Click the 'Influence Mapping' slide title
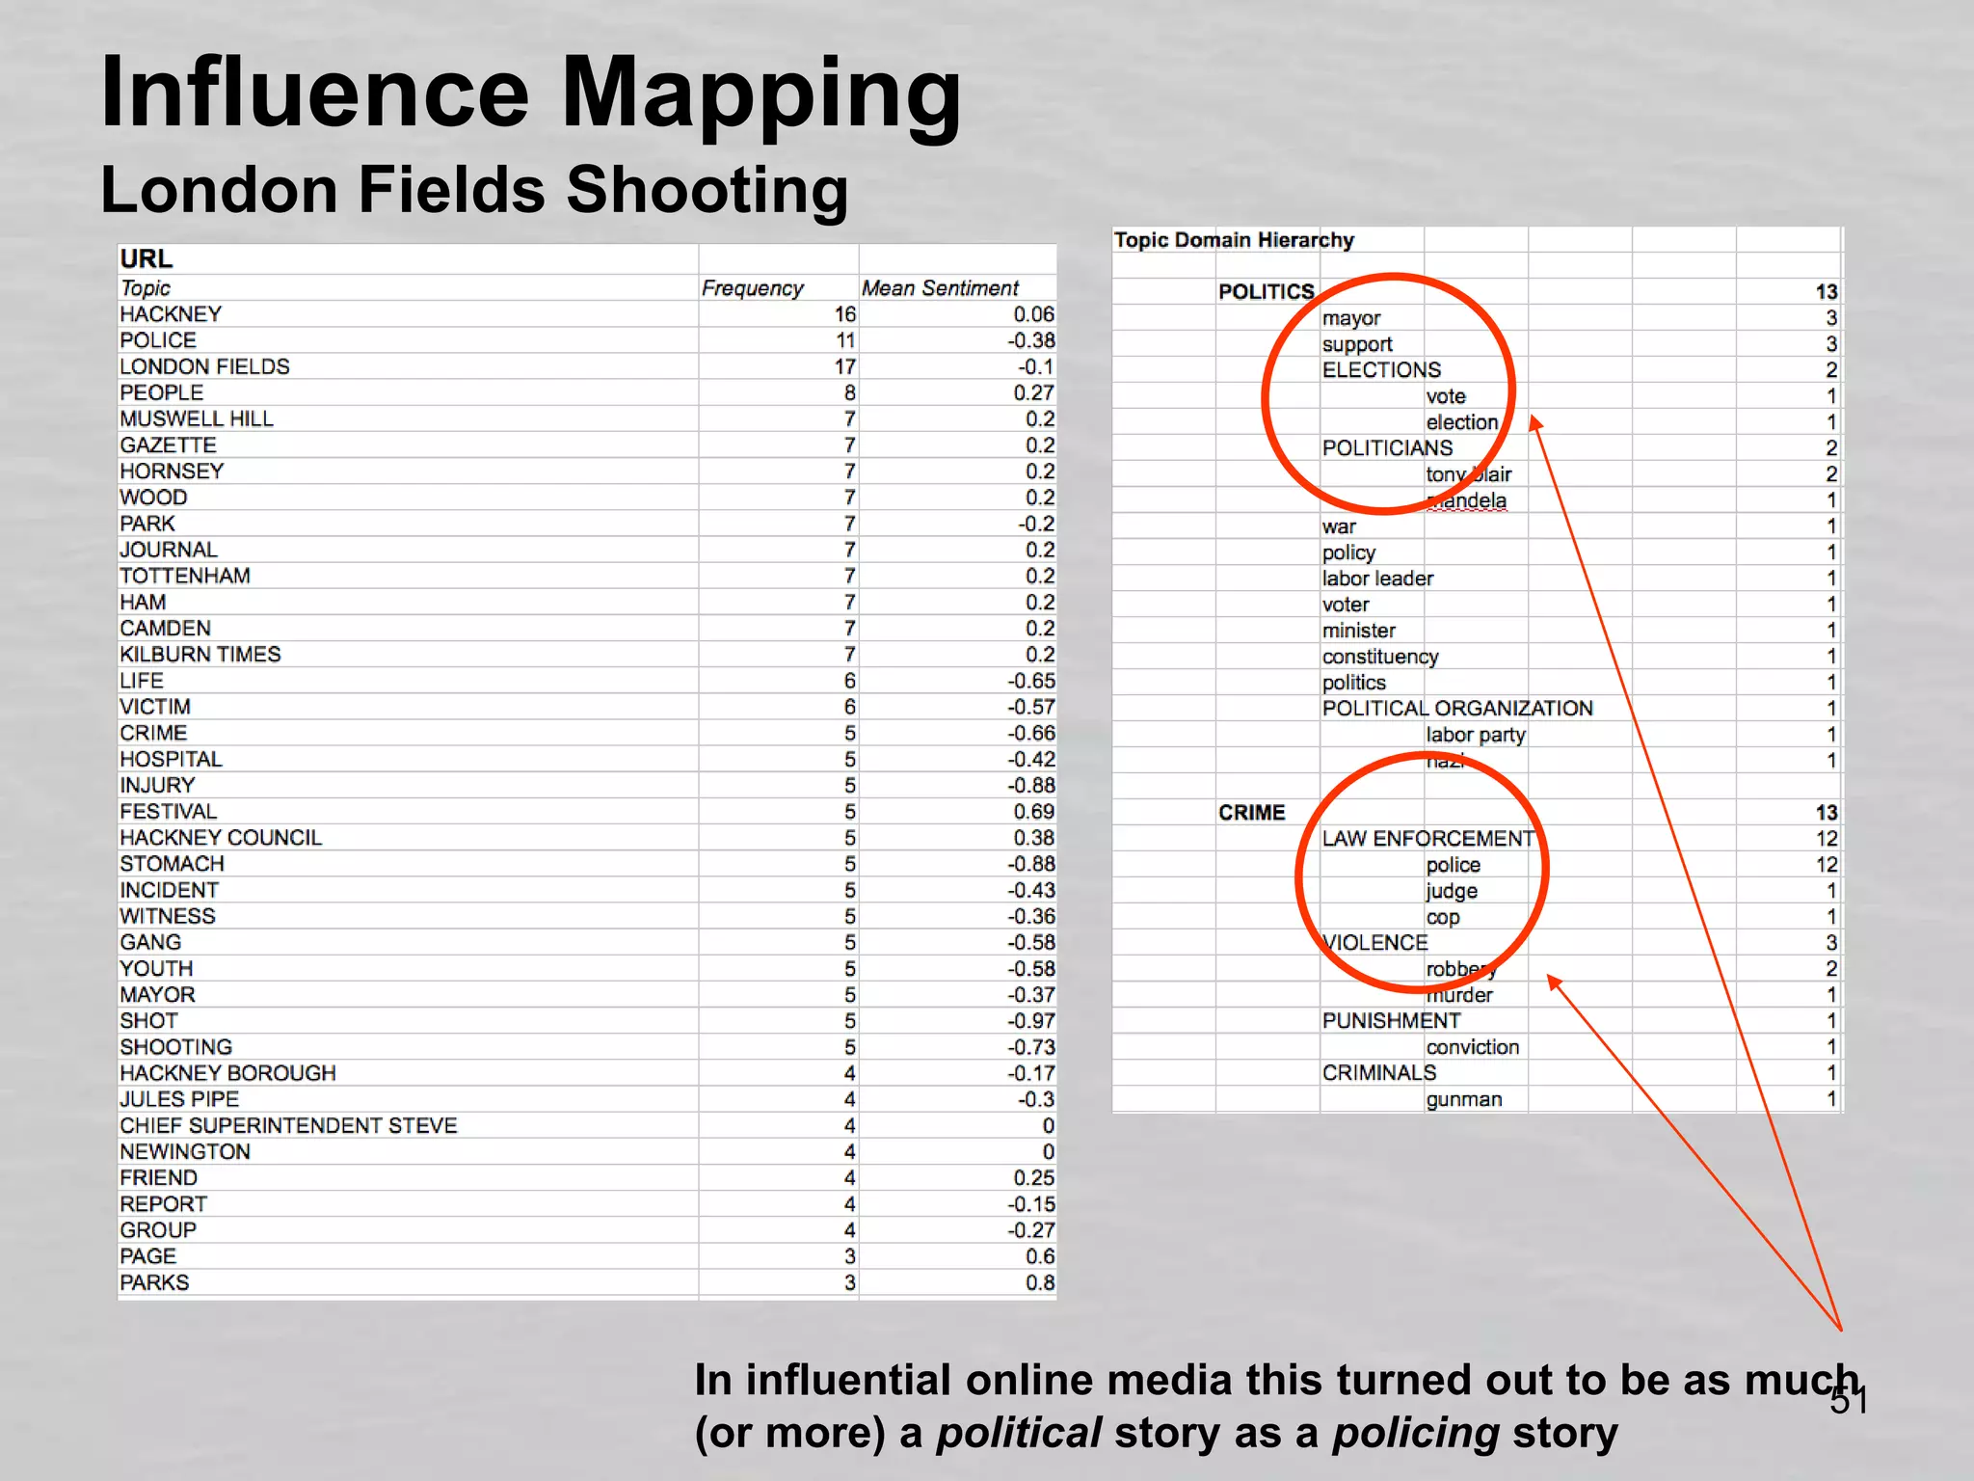 pyautogui.click(x=531, y=93)
